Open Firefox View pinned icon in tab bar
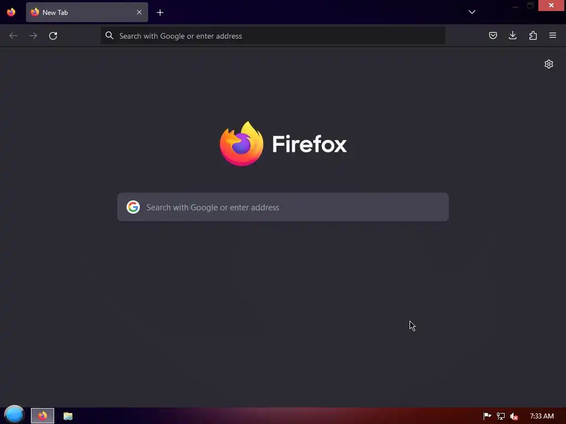The image size is (566, 424). [x=11, y=12]
